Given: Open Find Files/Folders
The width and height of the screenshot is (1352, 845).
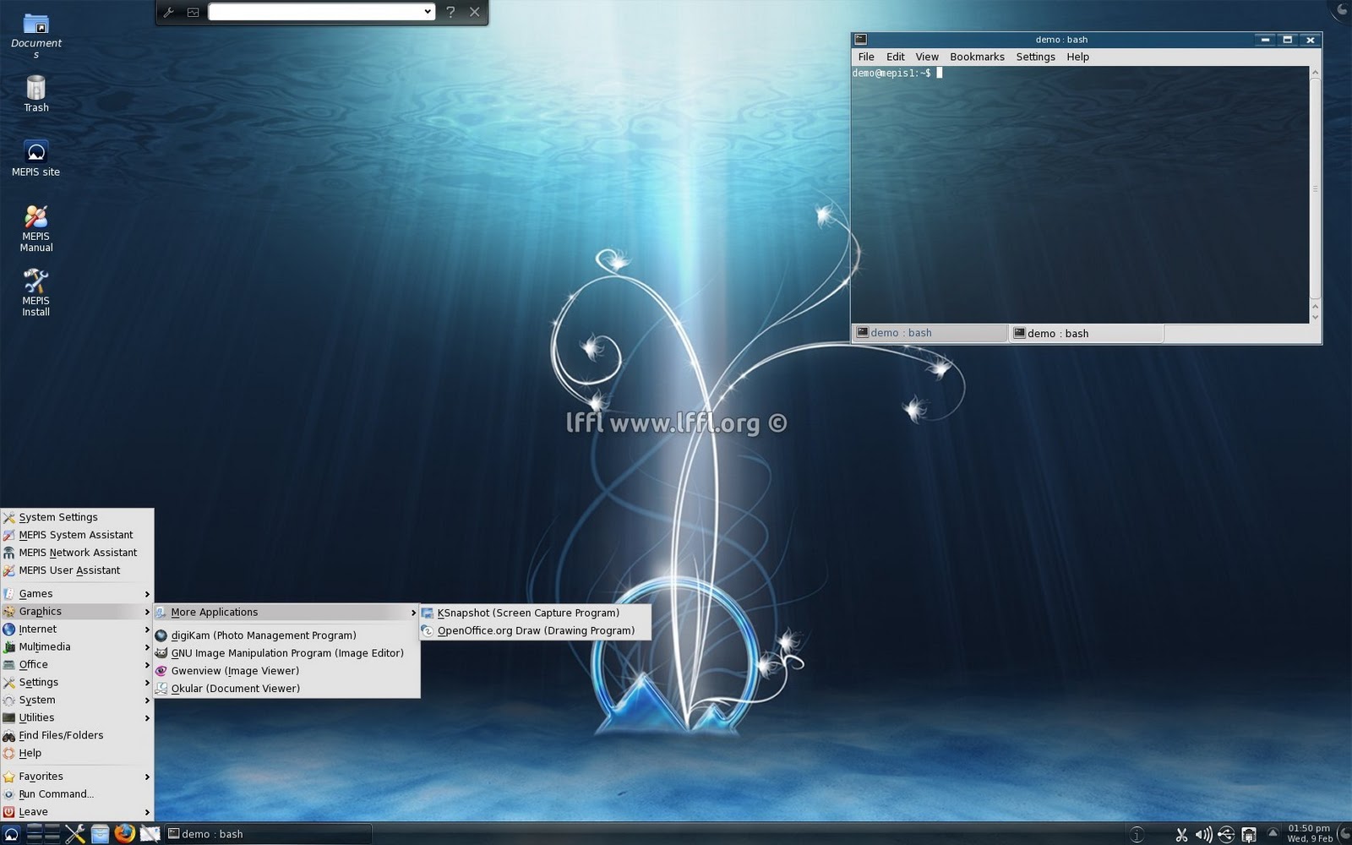Looking at the screenshot, I should 77,736.
